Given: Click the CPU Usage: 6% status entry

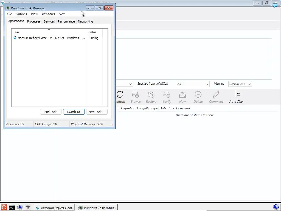Looking at the screenshot, I should [x=46, y=124].
